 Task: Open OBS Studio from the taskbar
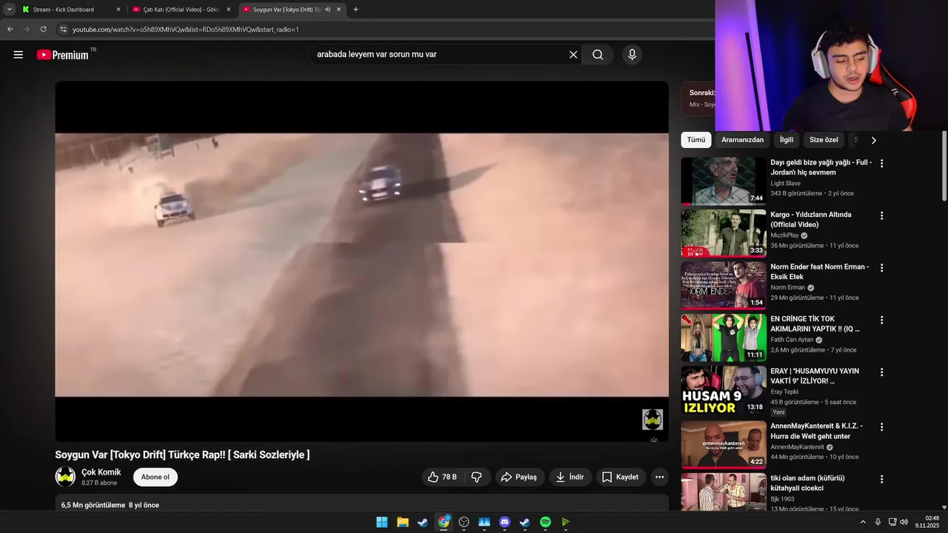[464, 522]
